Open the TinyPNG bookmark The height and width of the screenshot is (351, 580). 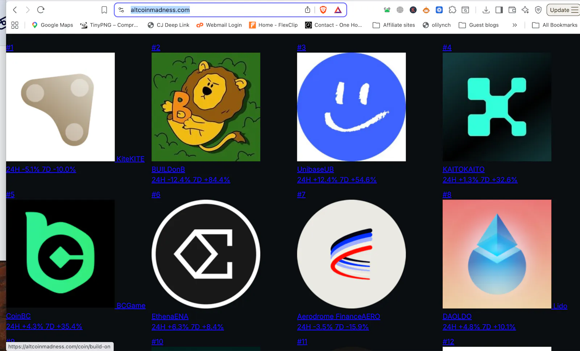[109, 25]
